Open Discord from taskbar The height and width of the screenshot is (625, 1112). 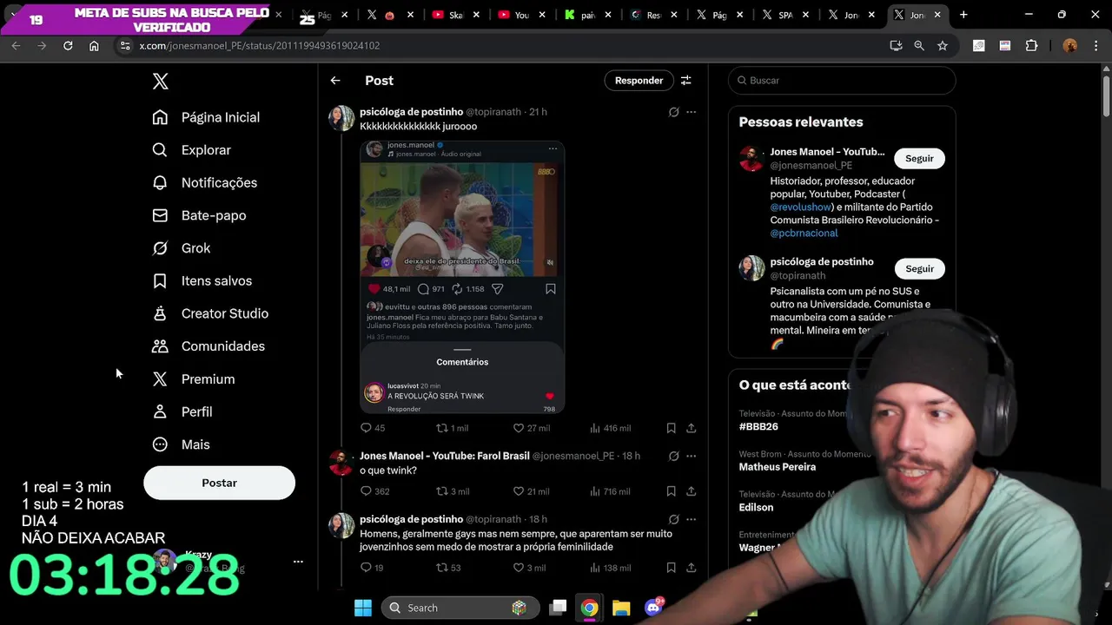point(653,608)
